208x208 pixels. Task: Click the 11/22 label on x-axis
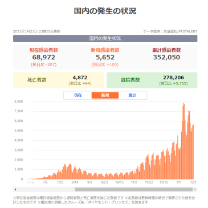[149, 182]
